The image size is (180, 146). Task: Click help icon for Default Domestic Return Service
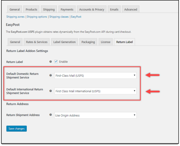click(x=50, y=75)
